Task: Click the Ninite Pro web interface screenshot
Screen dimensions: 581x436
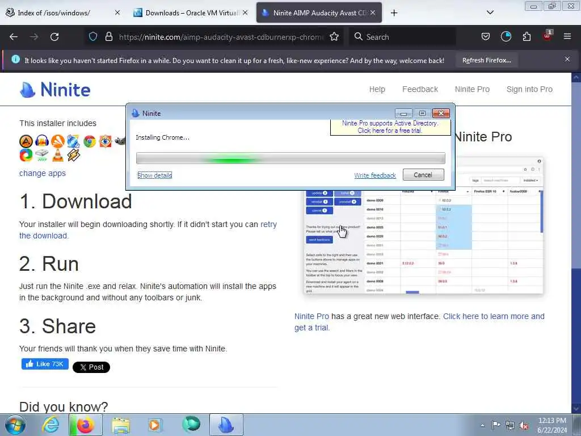Action: (423, 225)
